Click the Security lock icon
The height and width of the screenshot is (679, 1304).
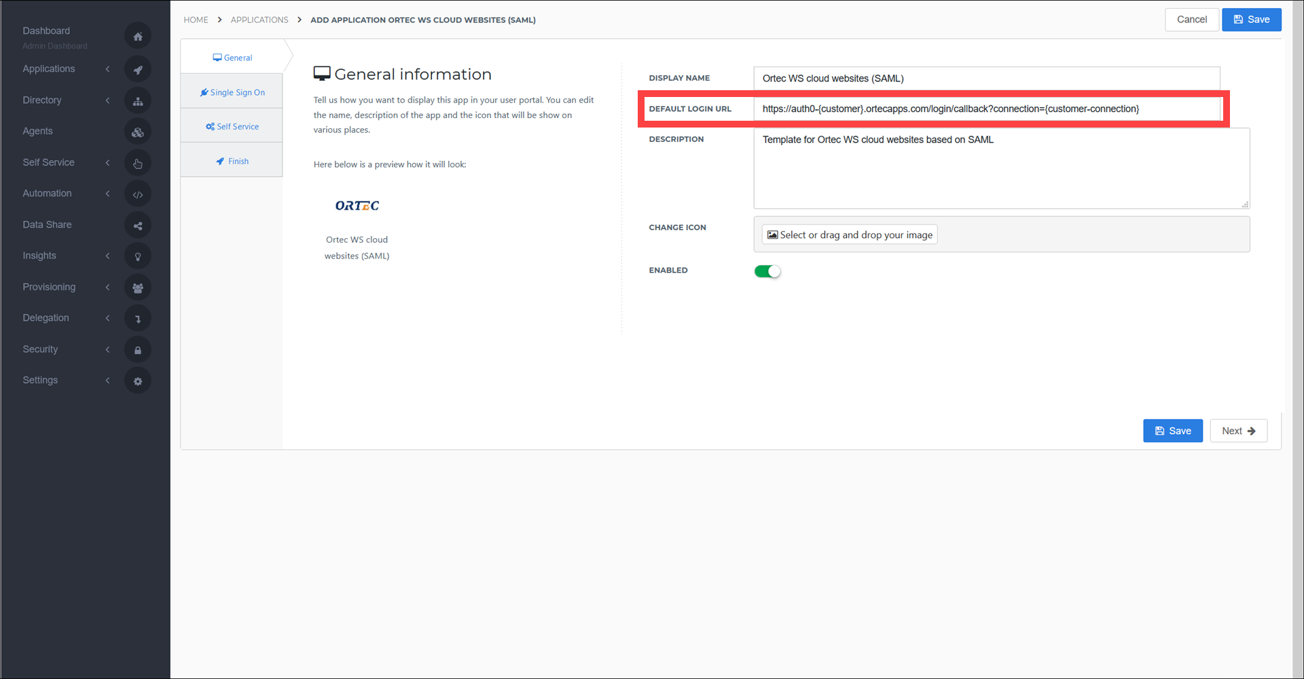[x=138, y=350]
